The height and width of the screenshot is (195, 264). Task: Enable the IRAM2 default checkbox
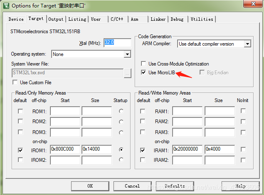click(x=143, y=160)
